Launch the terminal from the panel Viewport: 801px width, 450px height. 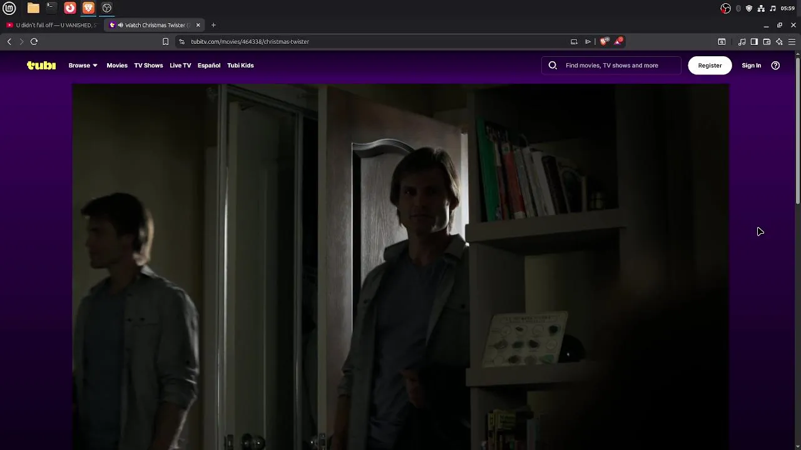pos(51,8)
